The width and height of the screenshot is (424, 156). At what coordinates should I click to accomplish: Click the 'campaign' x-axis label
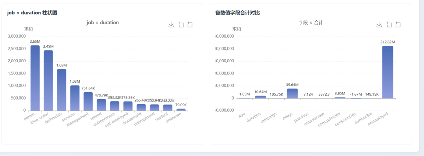tap(269, 118)
